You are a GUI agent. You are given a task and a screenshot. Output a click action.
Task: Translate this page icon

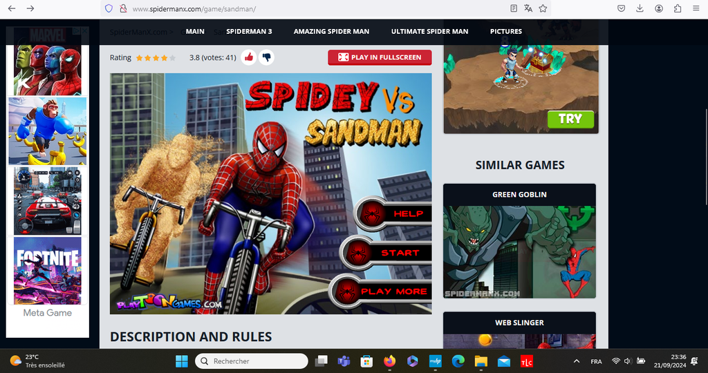(528, 8)
